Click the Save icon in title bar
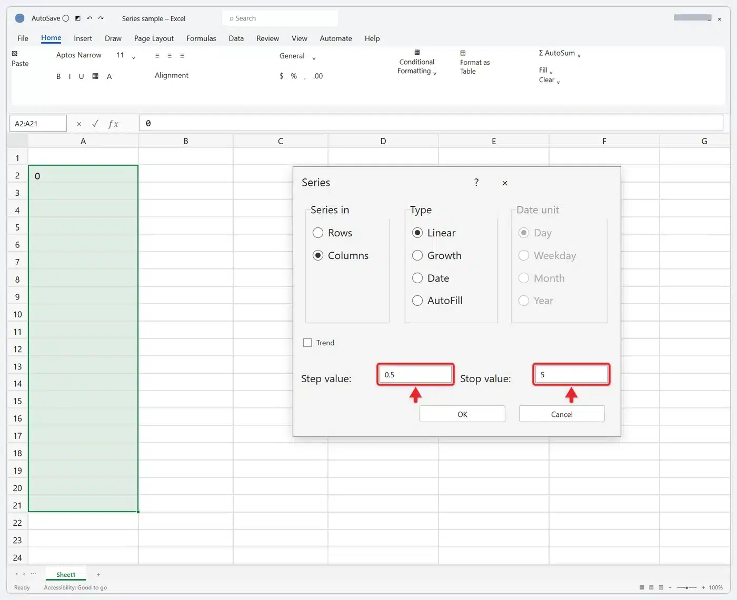 pos(78,18)
